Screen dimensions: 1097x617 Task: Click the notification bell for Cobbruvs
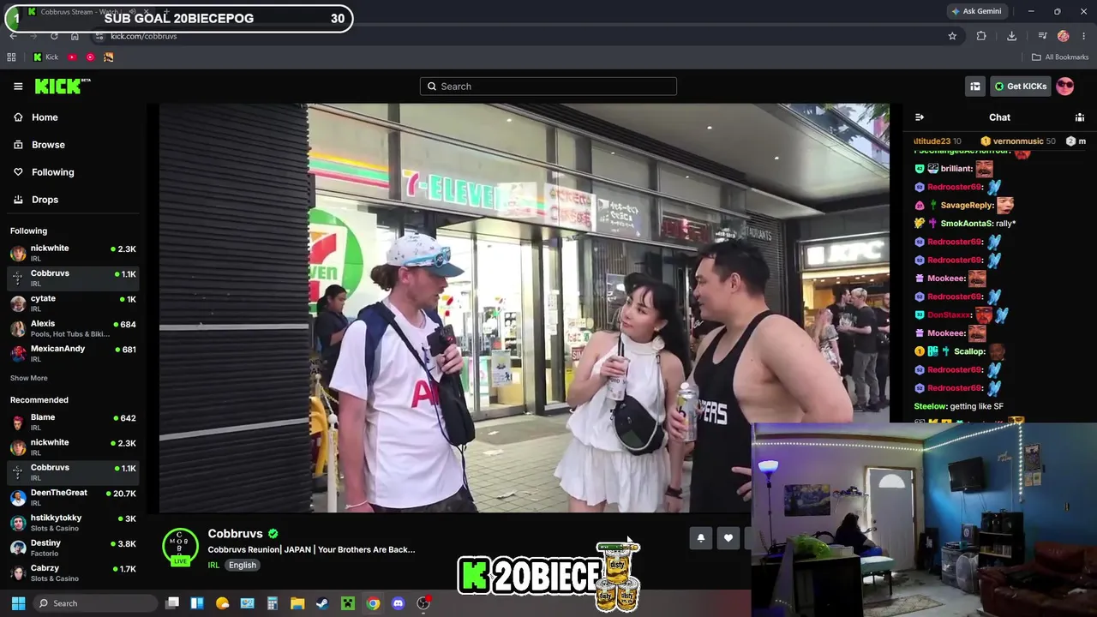pyautogui.click(x=700, y=538)
